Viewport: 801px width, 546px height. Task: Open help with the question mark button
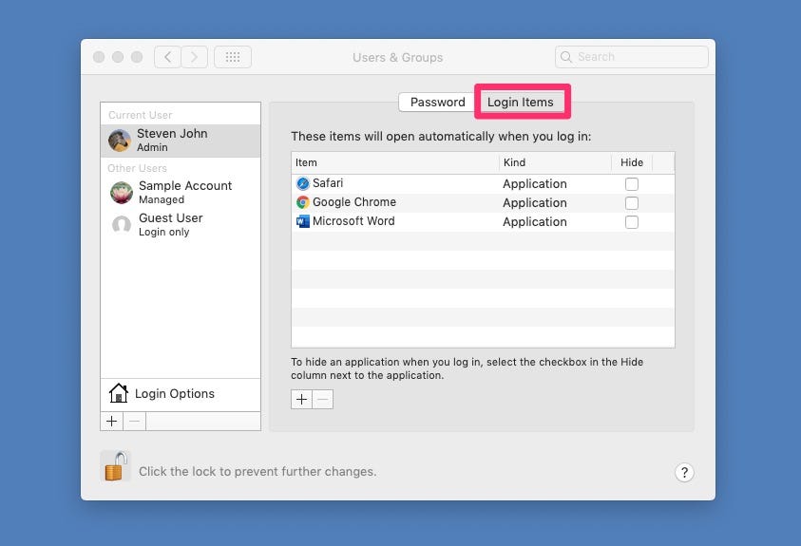pyautogui.click(x=684, y=473)
